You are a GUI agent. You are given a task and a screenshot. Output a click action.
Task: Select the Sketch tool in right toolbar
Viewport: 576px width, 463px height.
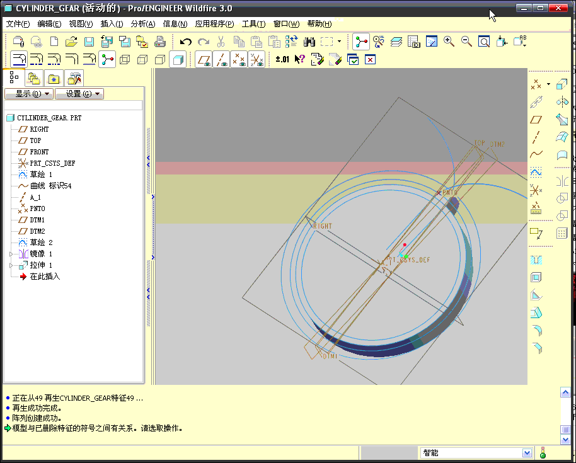click(x=536, y=172)
